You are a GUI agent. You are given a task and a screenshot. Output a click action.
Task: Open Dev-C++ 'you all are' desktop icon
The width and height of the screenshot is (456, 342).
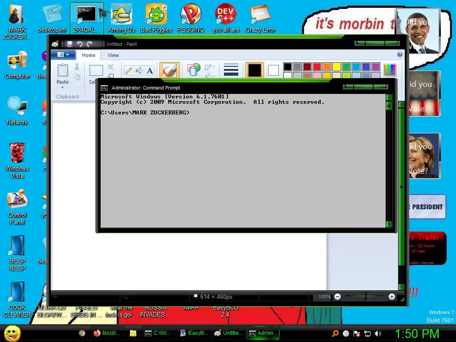tap(225, 18)
